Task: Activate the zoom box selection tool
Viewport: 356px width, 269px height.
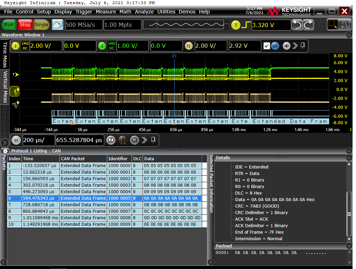Action: click(x=333, y=25)
